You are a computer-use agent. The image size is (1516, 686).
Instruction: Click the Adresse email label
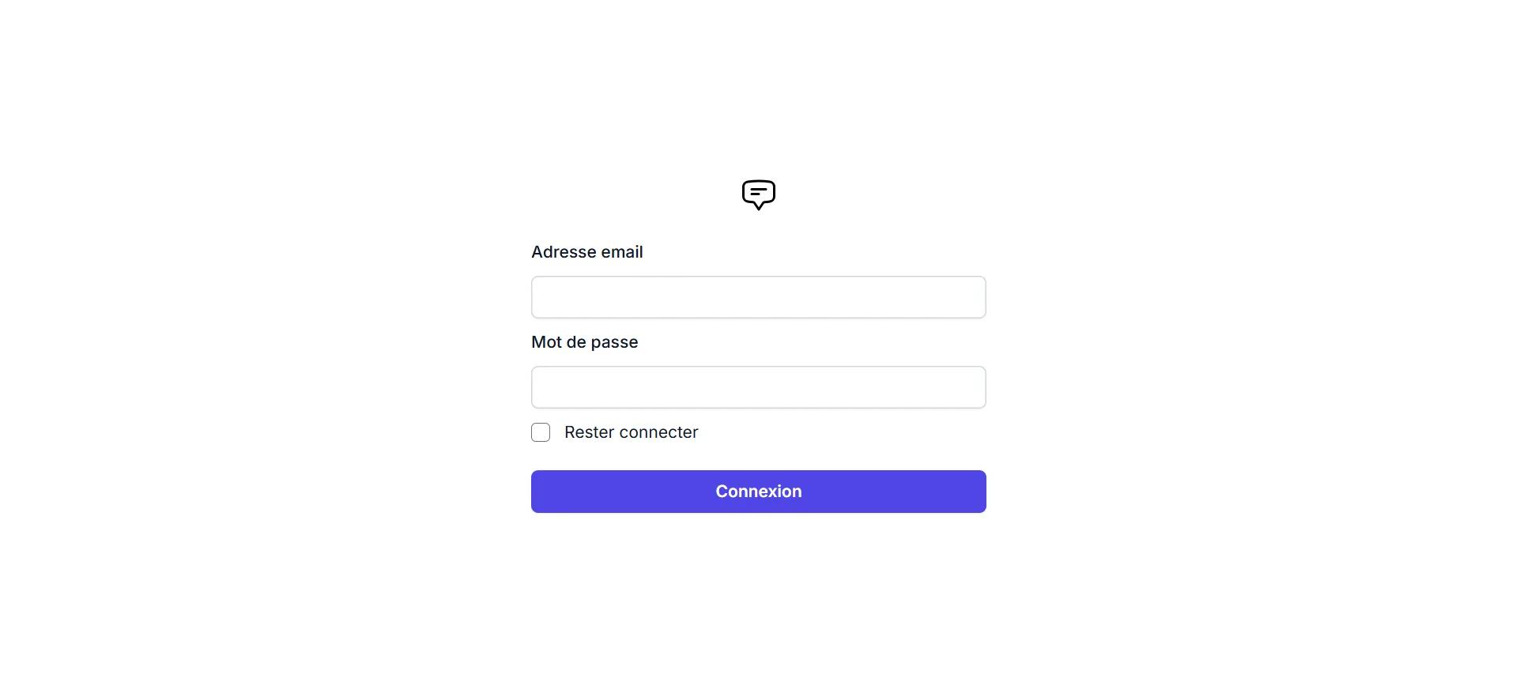point(586,251)
